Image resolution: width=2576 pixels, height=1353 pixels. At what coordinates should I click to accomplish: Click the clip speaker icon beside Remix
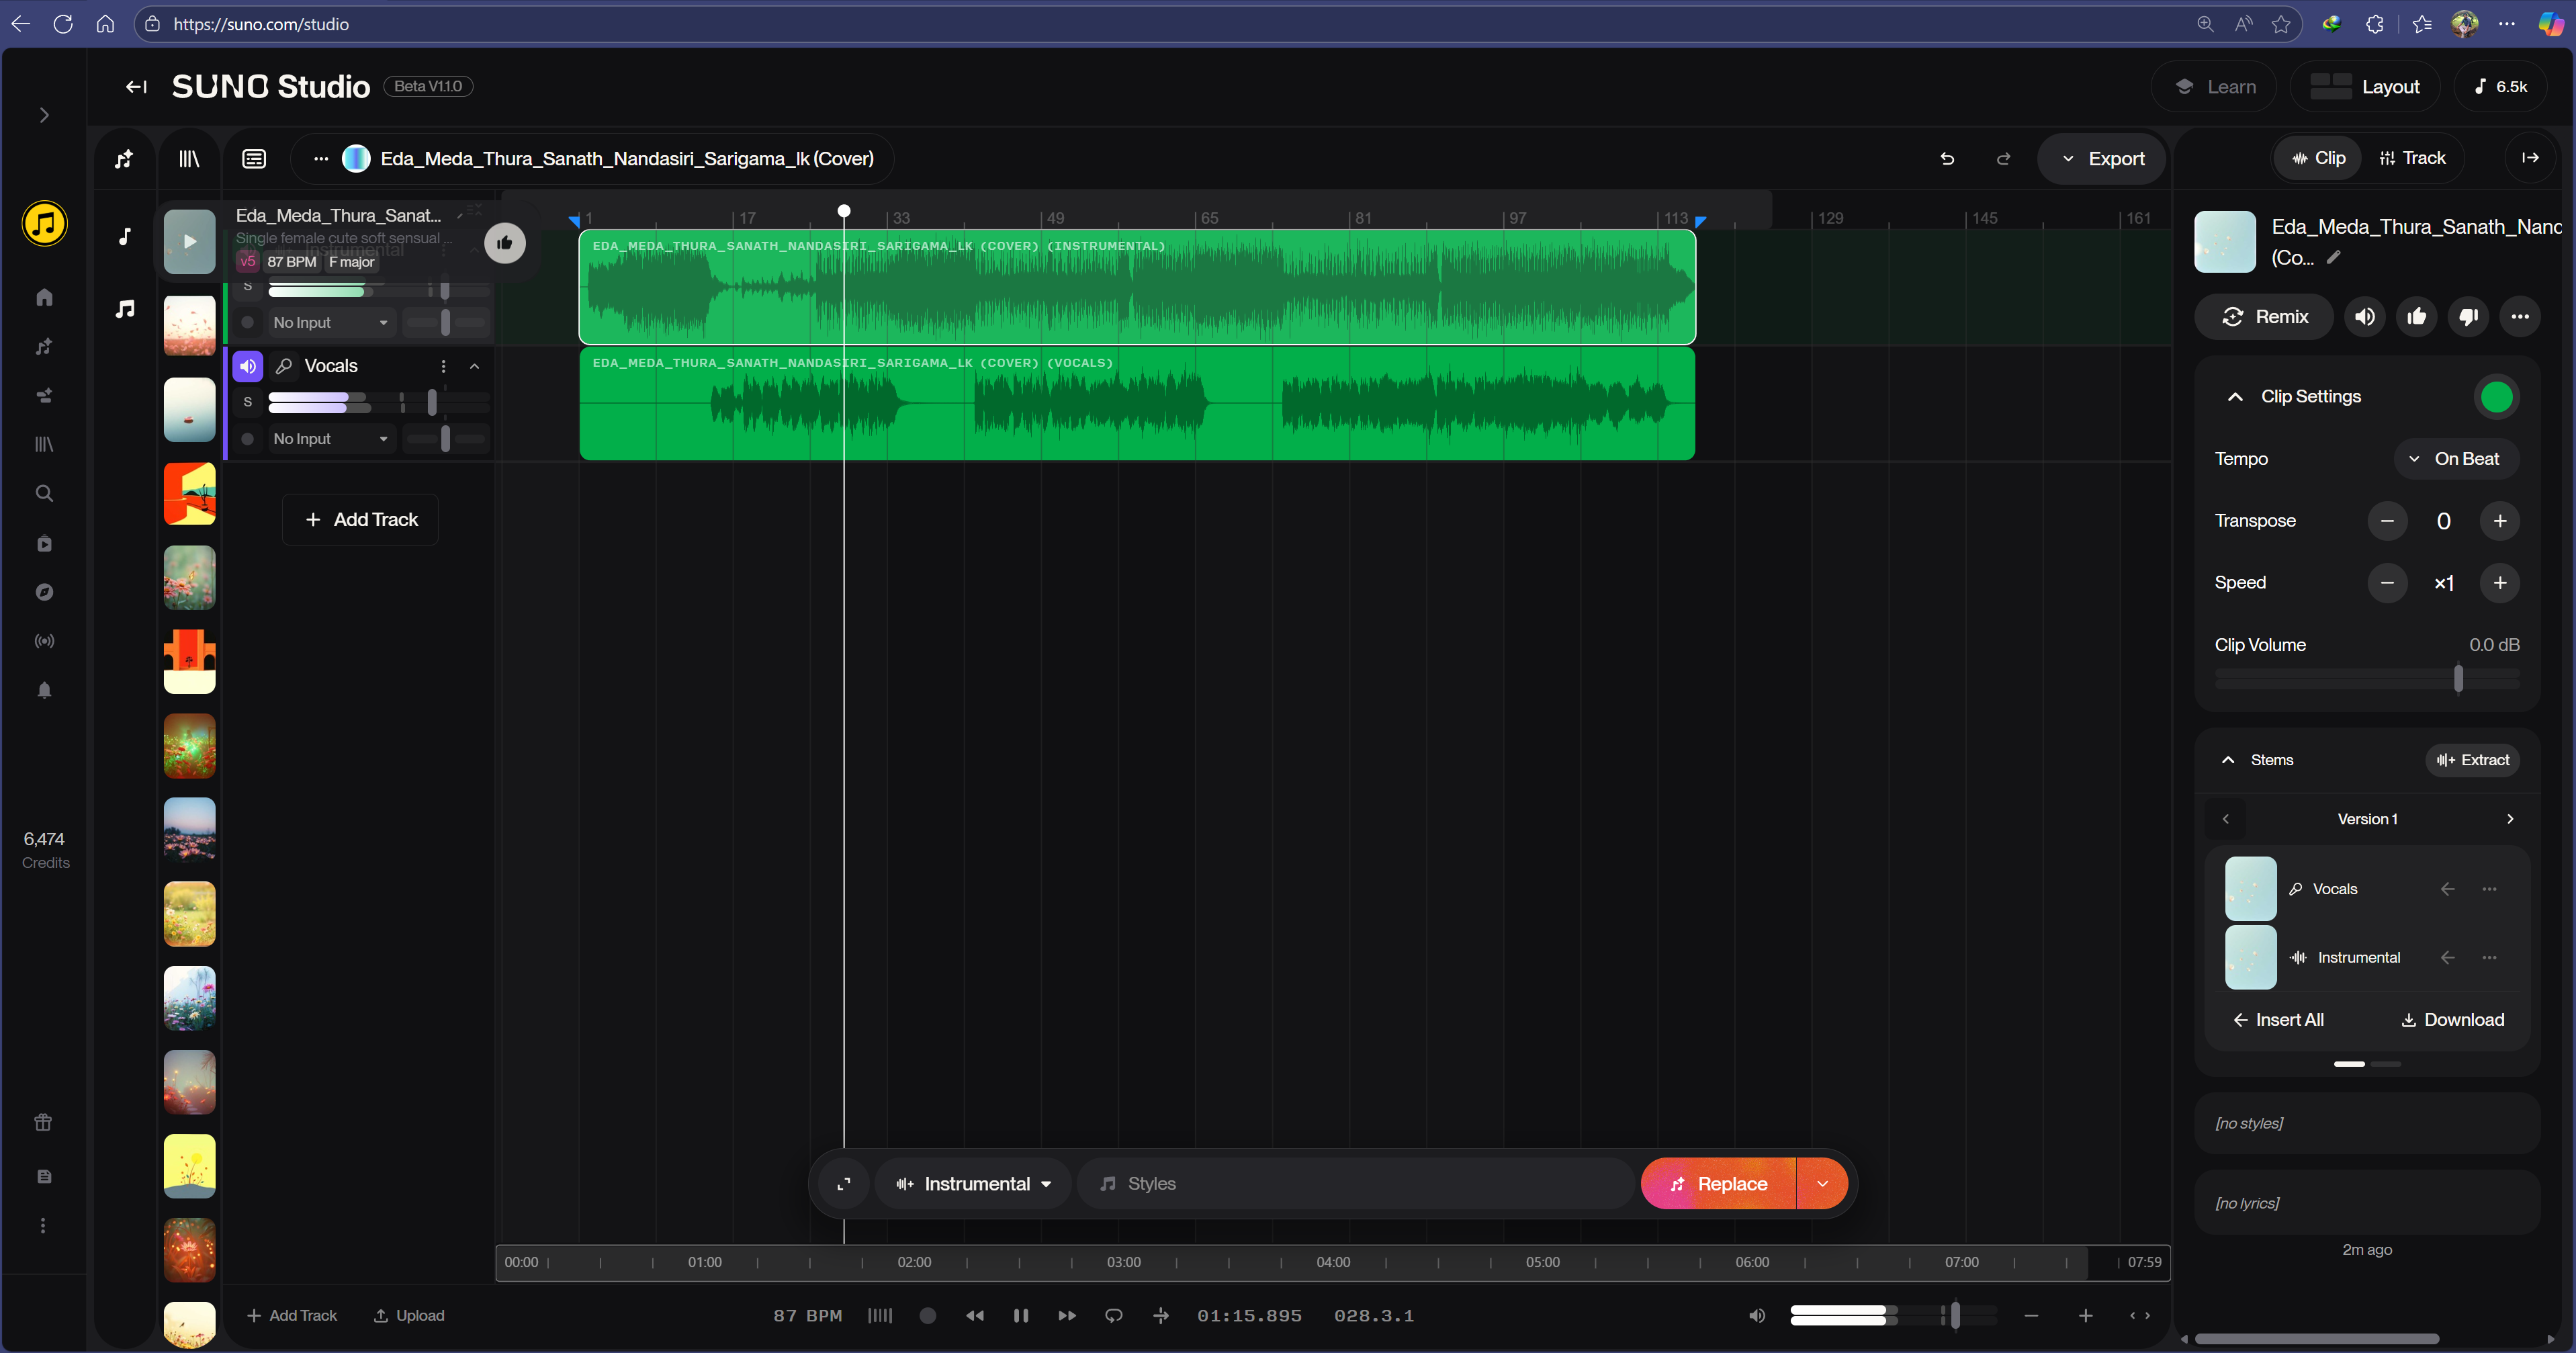click(2364, 317)
